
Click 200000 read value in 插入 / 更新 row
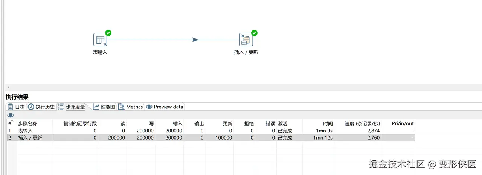pos(116,138)
